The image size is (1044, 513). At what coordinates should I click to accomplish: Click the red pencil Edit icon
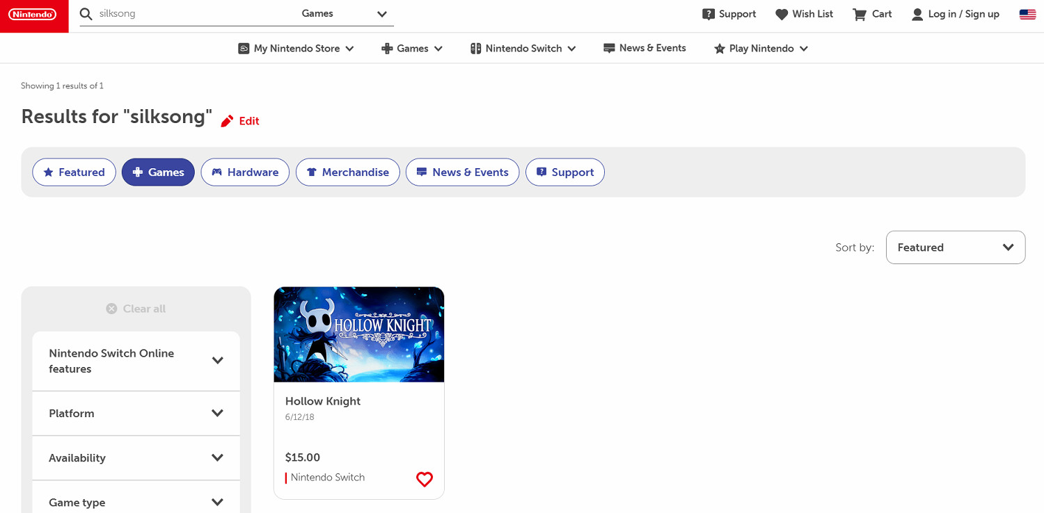pyautogui.click(x=227, y=121)
